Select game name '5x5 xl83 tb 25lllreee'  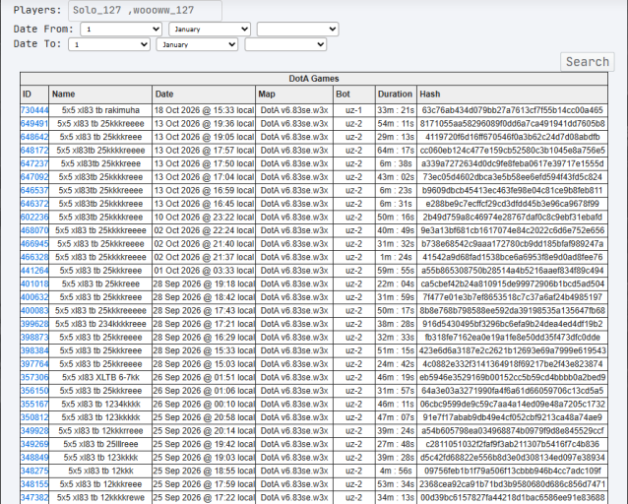coord(100,444)
